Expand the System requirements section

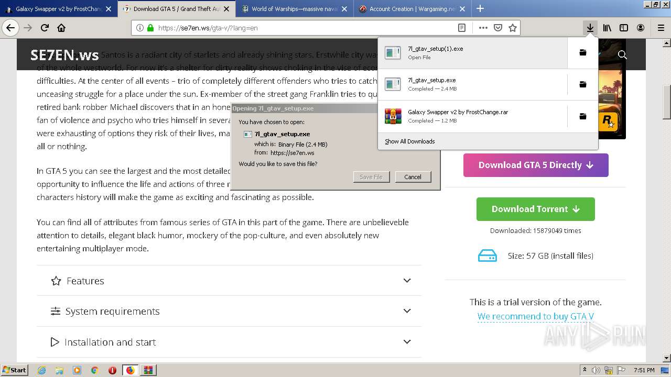click(229, 311)
